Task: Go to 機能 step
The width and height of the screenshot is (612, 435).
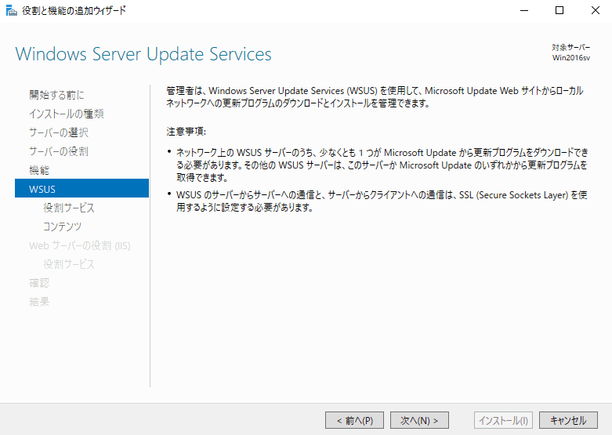Action: click(x=39, y=170)
